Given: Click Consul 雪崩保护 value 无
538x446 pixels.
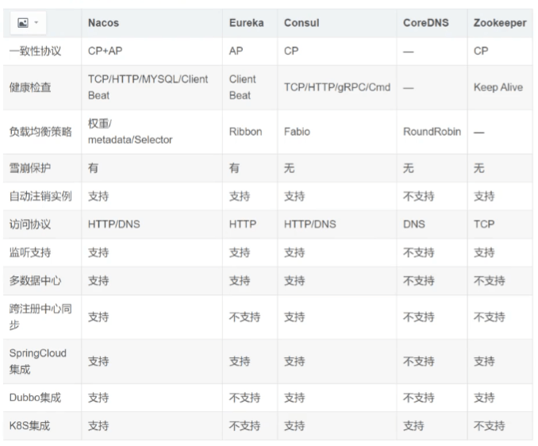Looking at the screenshot, I should 290,168.
